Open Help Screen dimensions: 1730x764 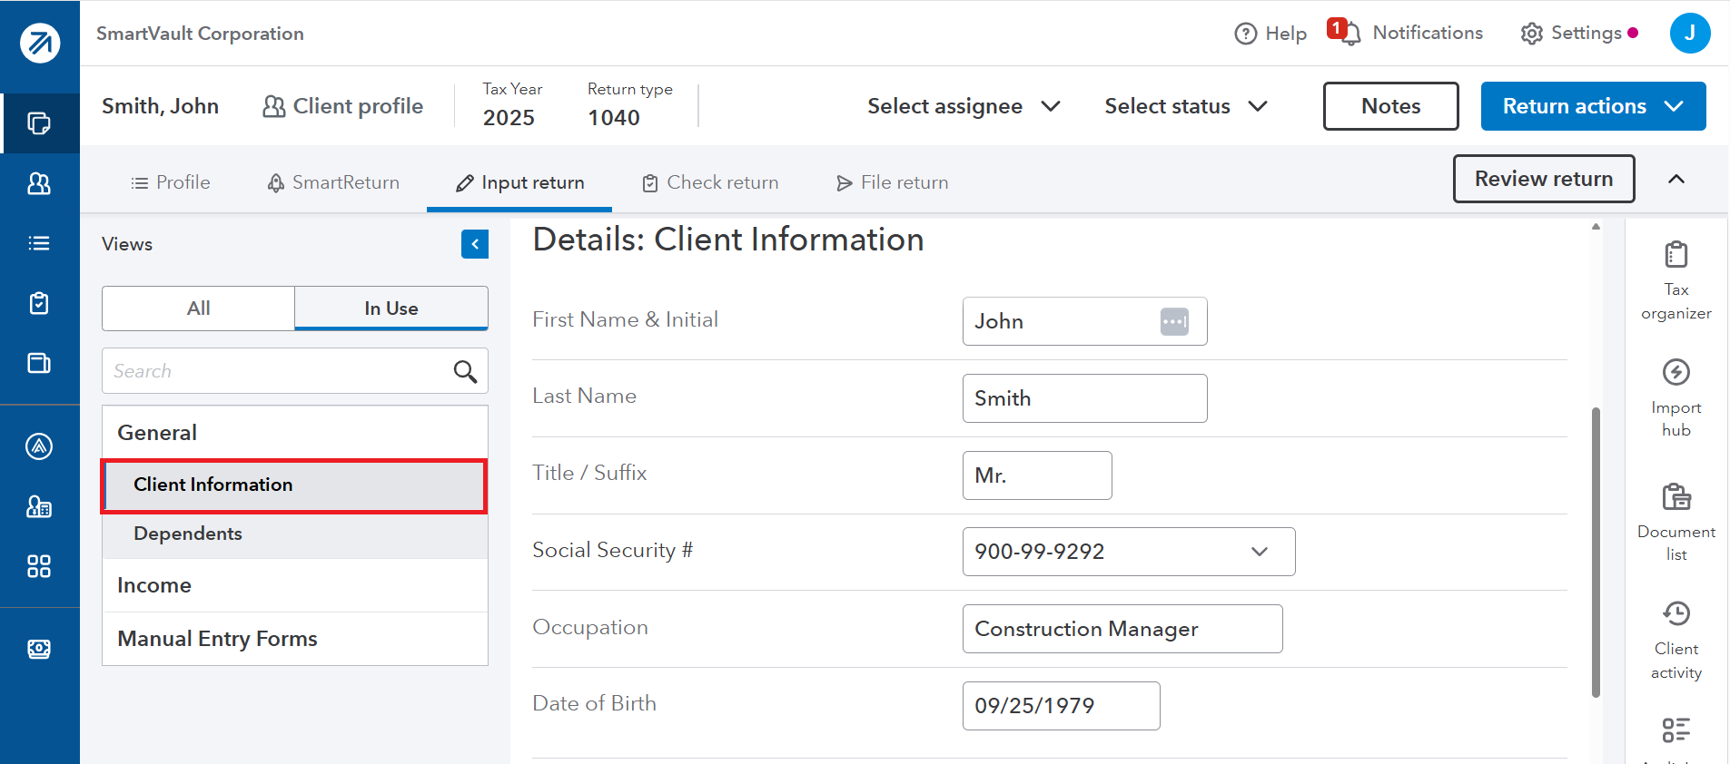click(x=1270, y=34)
